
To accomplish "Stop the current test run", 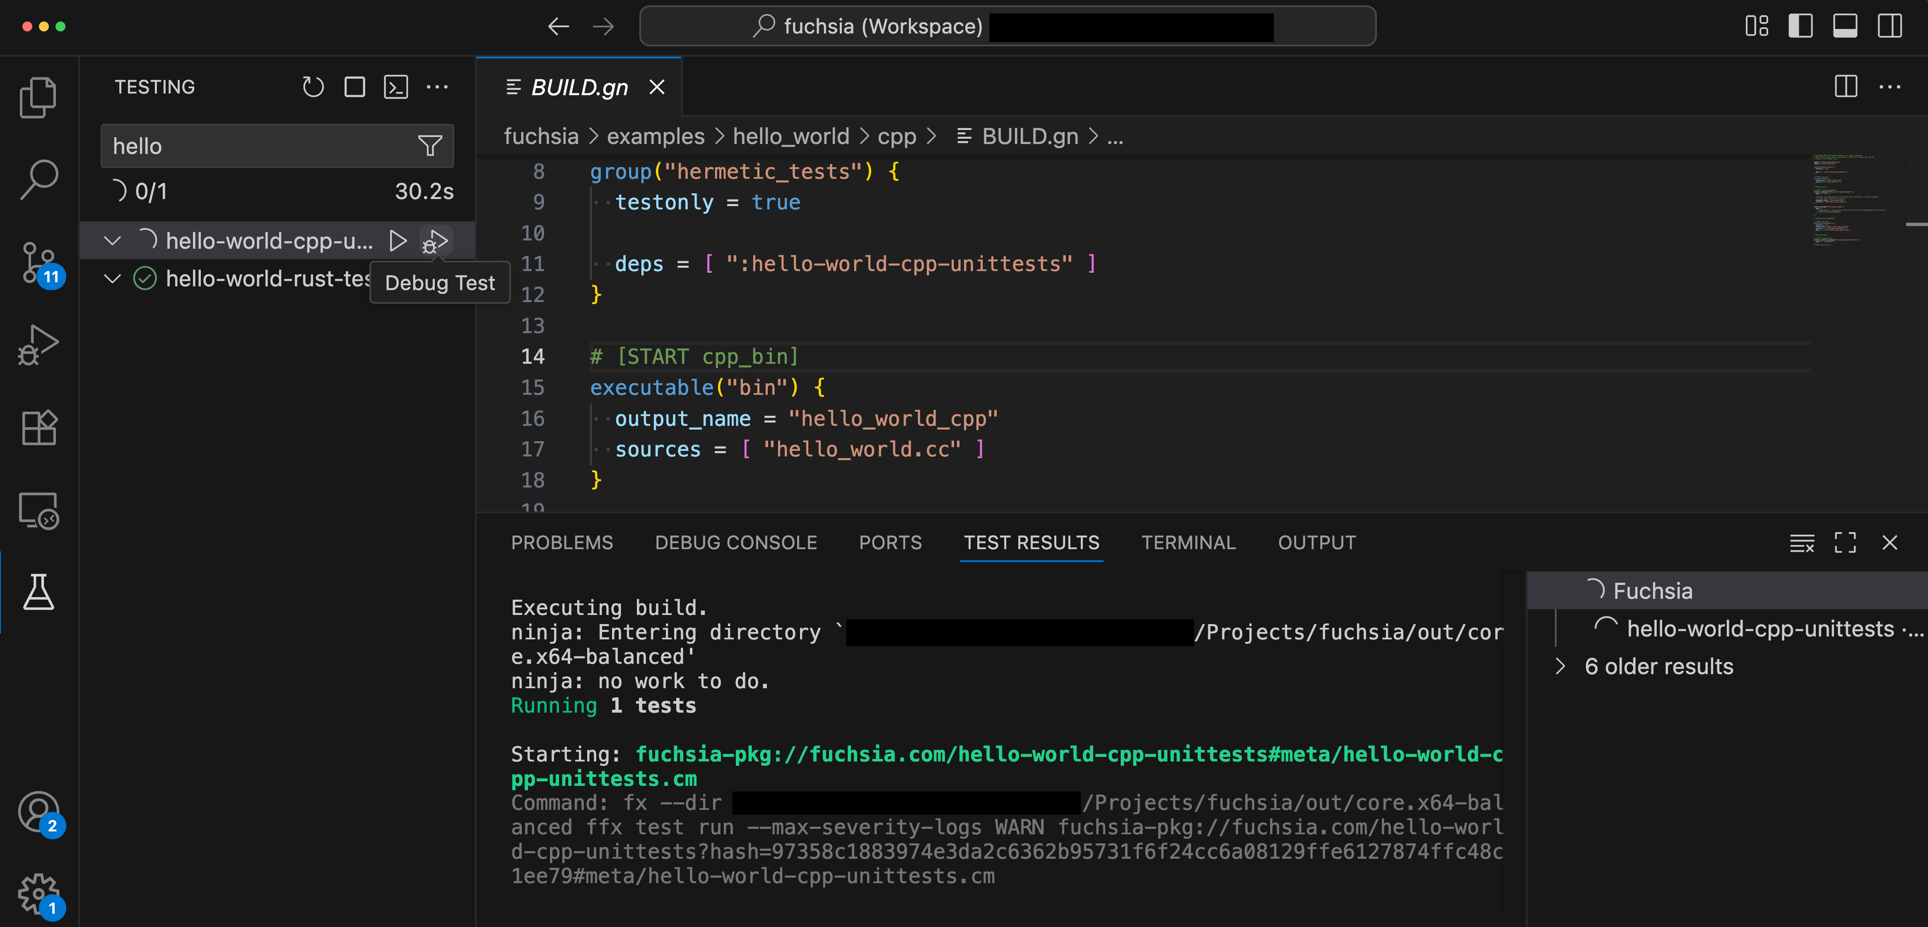I will (355, 86).
